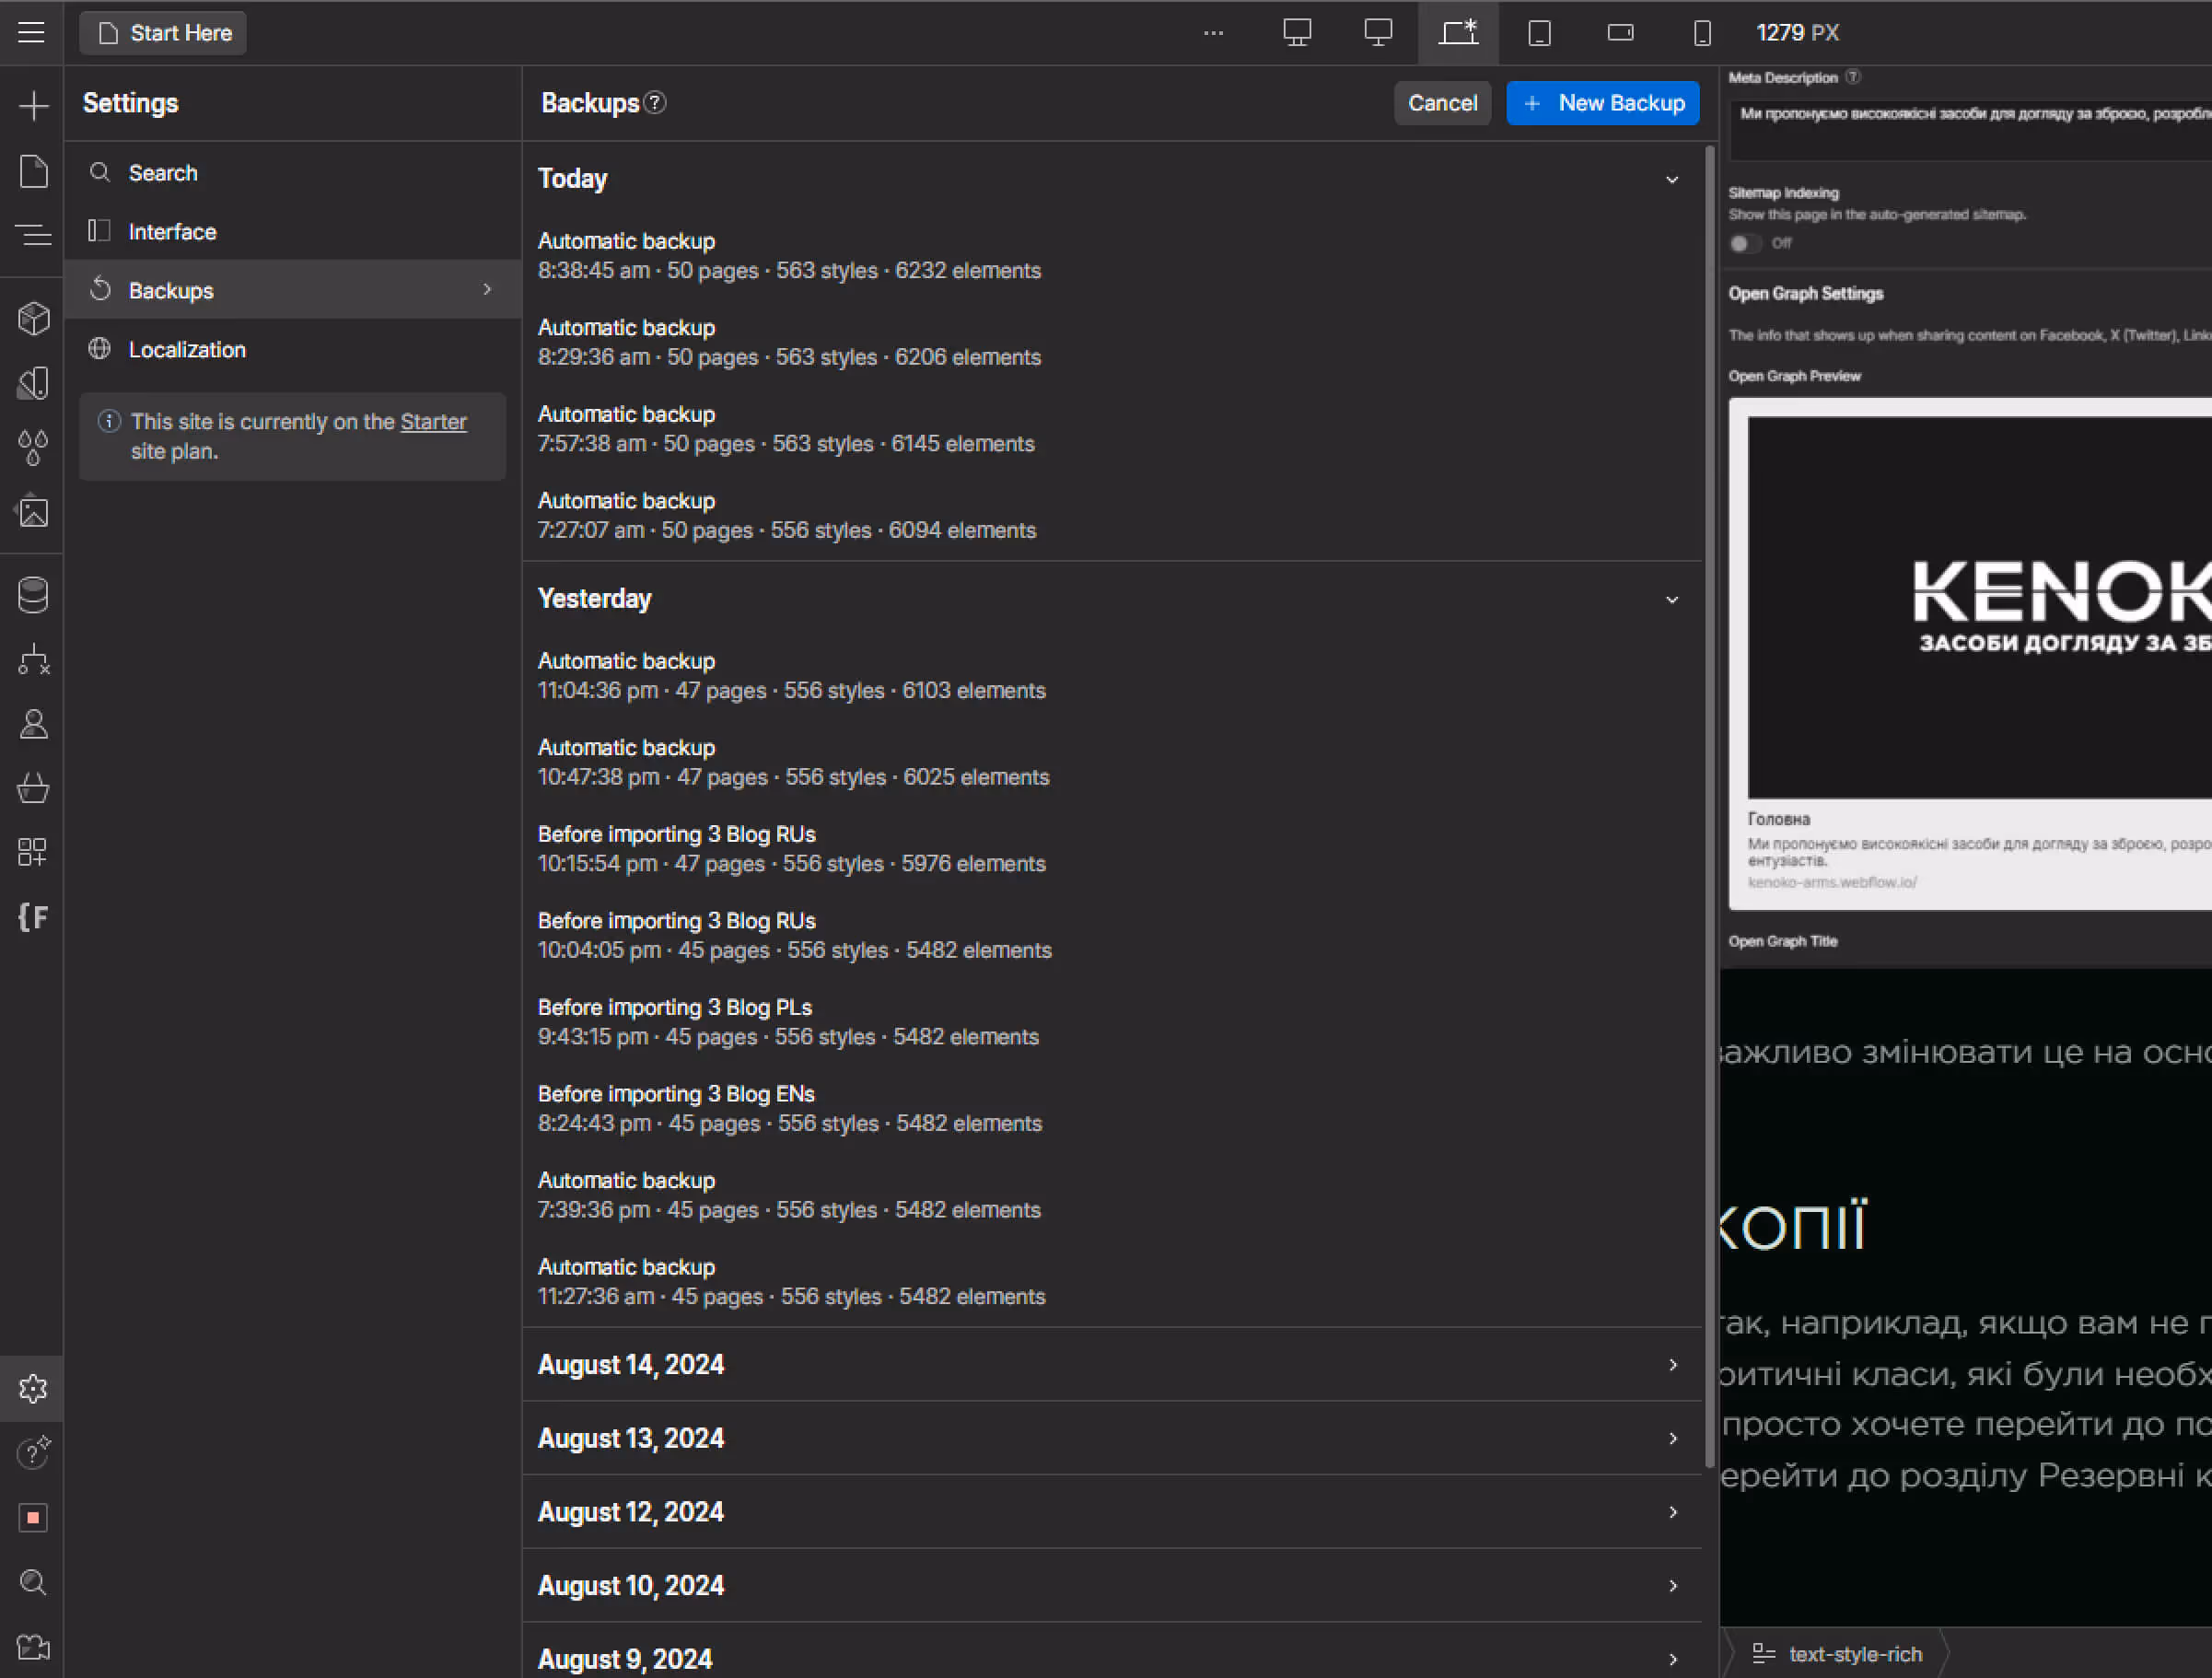Open the Variables panel icon
Image resolution: width=2212 pixels, height=1678 pixels.
pyautogui.click(x=33, y=383)
